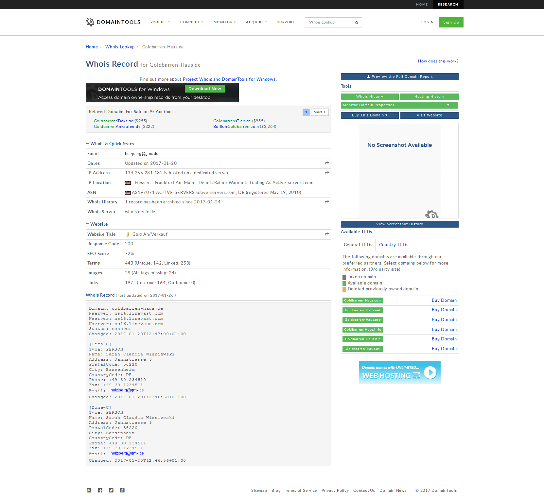
Task: Click Download Now on DomainTools for Windows banner
Action: pyautogui.click(x=205, y=89)
